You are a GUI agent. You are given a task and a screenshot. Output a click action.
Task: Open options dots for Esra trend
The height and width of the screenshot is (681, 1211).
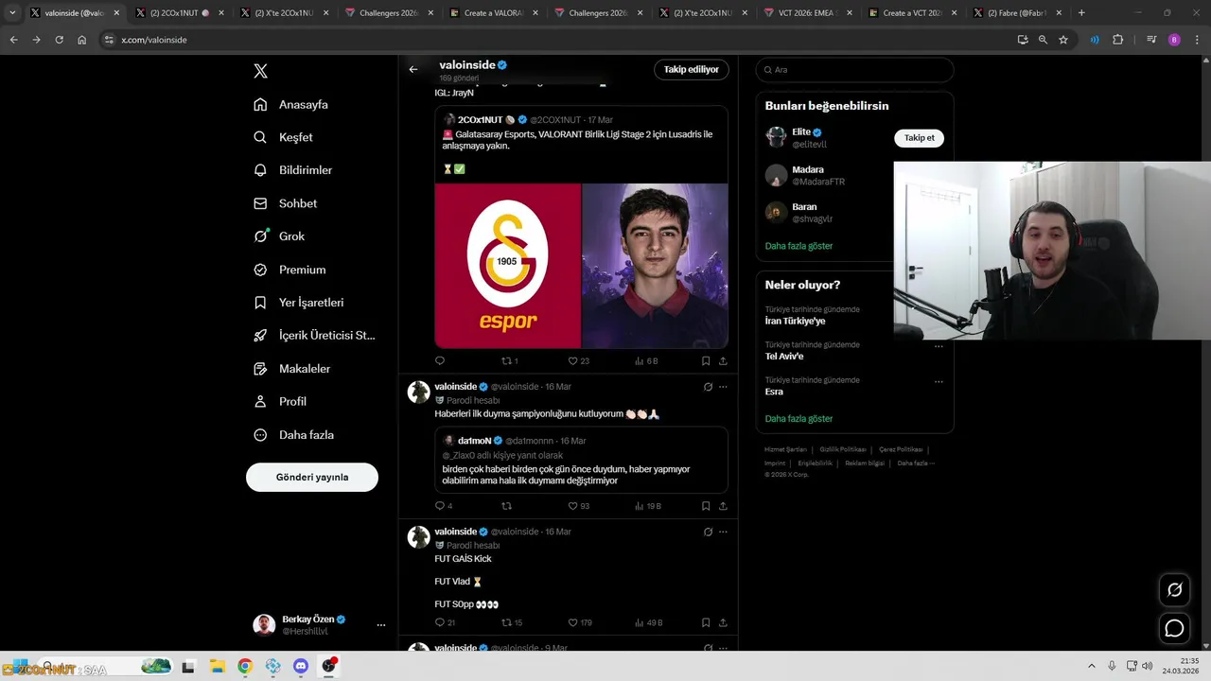coord(939,382)
